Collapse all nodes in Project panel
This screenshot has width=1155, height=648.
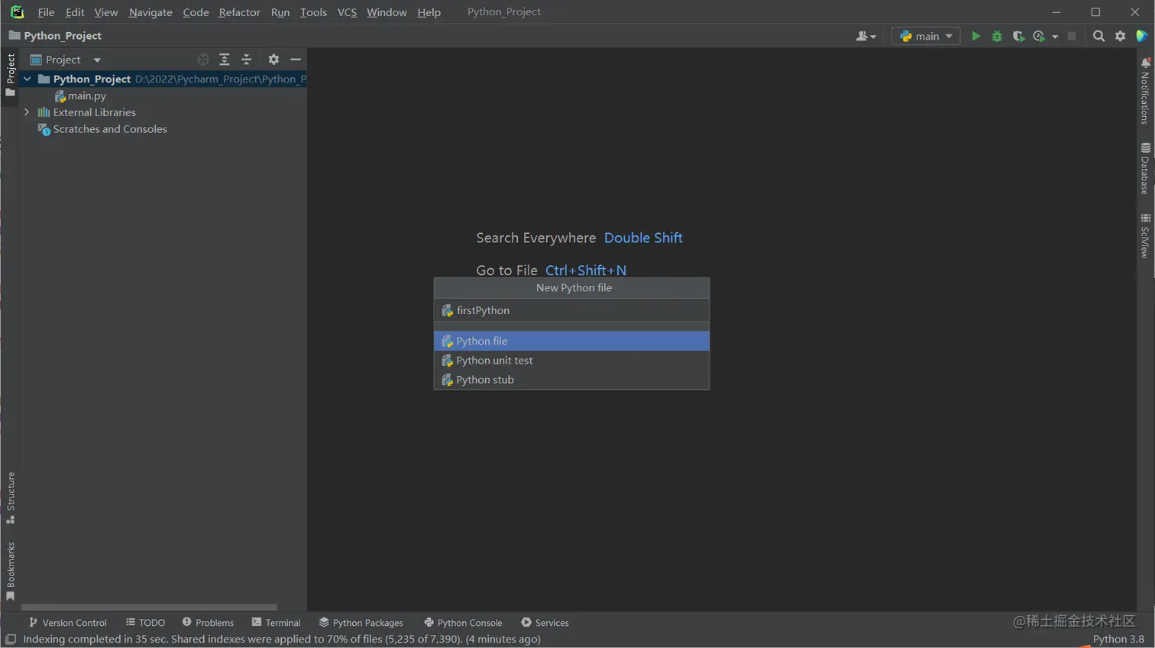click(246, 60)
